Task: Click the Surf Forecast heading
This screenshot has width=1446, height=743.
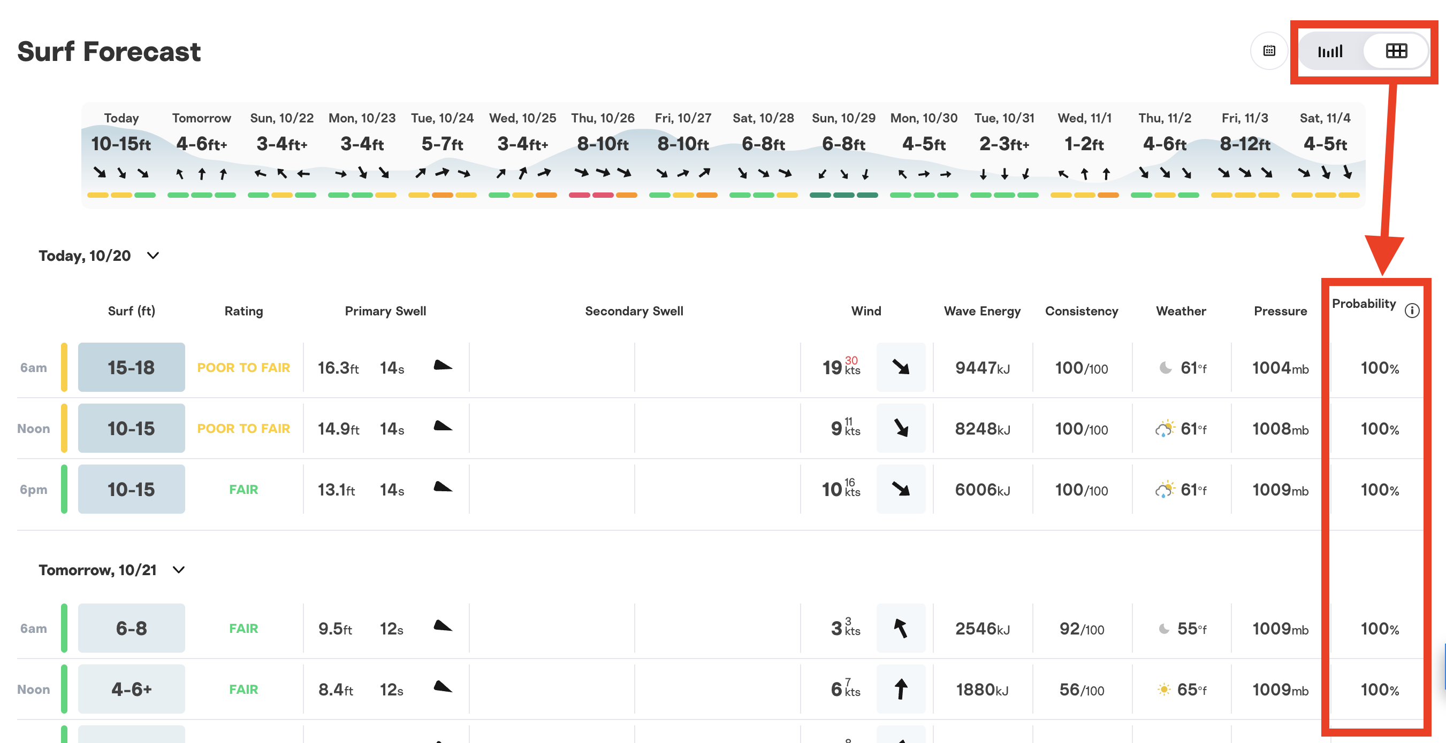Action: point(109,52)
